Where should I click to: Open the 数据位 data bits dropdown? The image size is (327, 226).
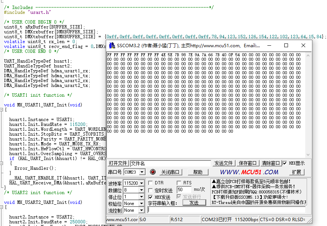[142, 190]
